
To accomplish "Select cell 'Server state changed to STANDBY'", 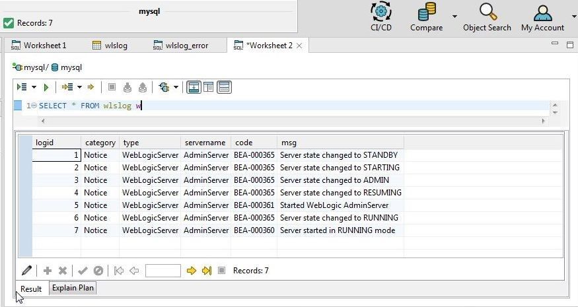I will pyautogui.click(x=340, y=155).
